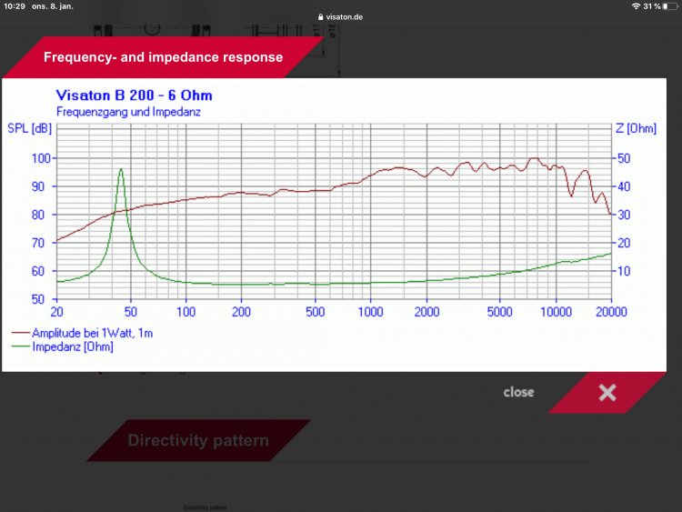Screen dimensions: 682x512
Task: Click the 10 Ohm label on Z axis
Action: (x=624, y=271)
